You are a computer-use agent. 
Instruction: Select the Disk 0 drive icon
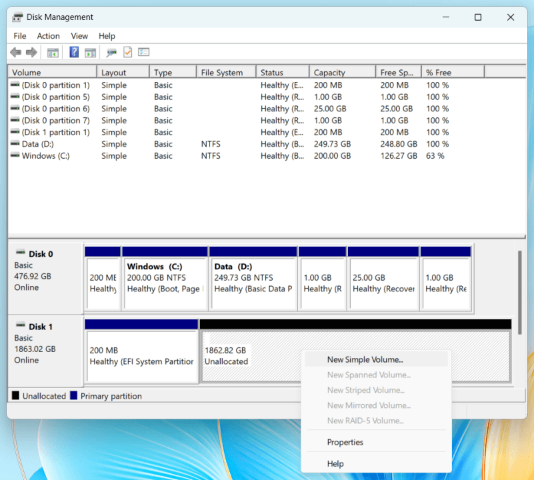pyautogui.click(x=20, y=253)
